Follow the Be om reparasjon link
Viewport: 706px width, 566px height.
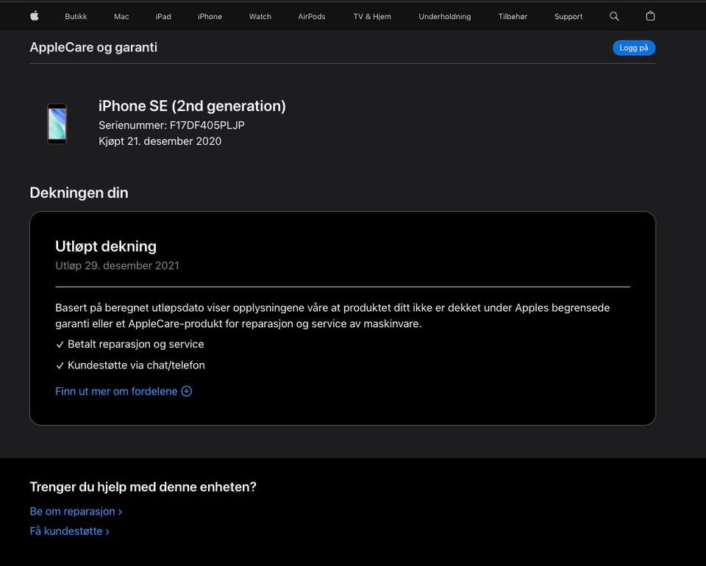coord(76,511)
